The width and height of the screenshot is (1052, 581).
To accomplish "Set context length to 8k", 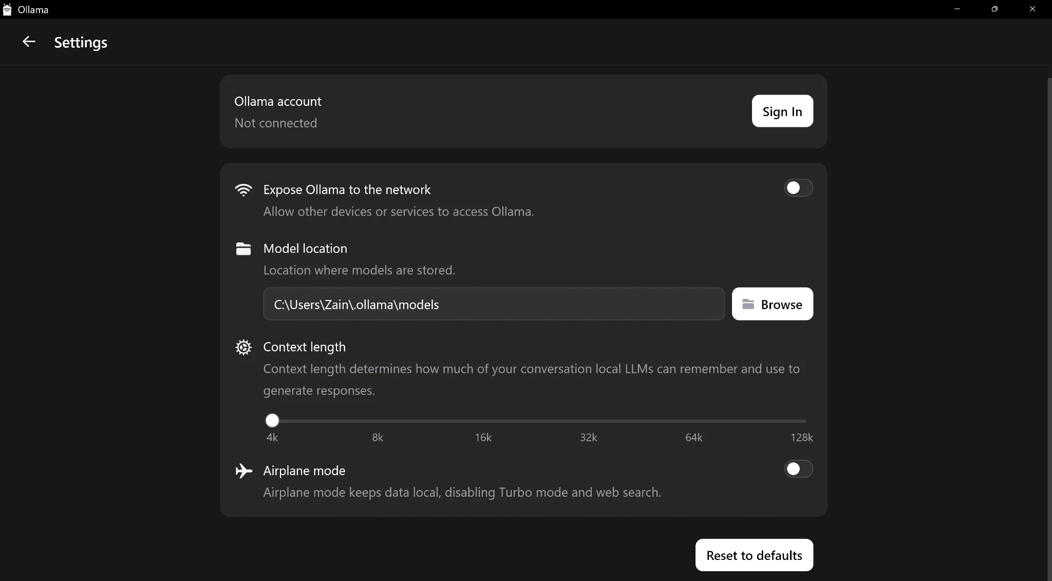I will (x=378, y=421).
